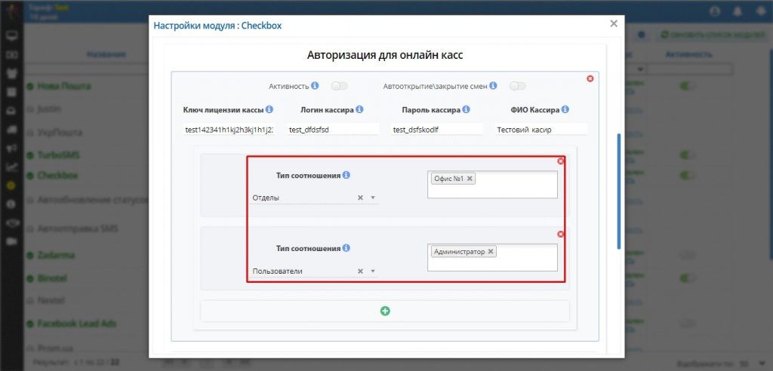Click the multi-select box containing Администратор
The image size is (773, 371).
tap(492, 257)
